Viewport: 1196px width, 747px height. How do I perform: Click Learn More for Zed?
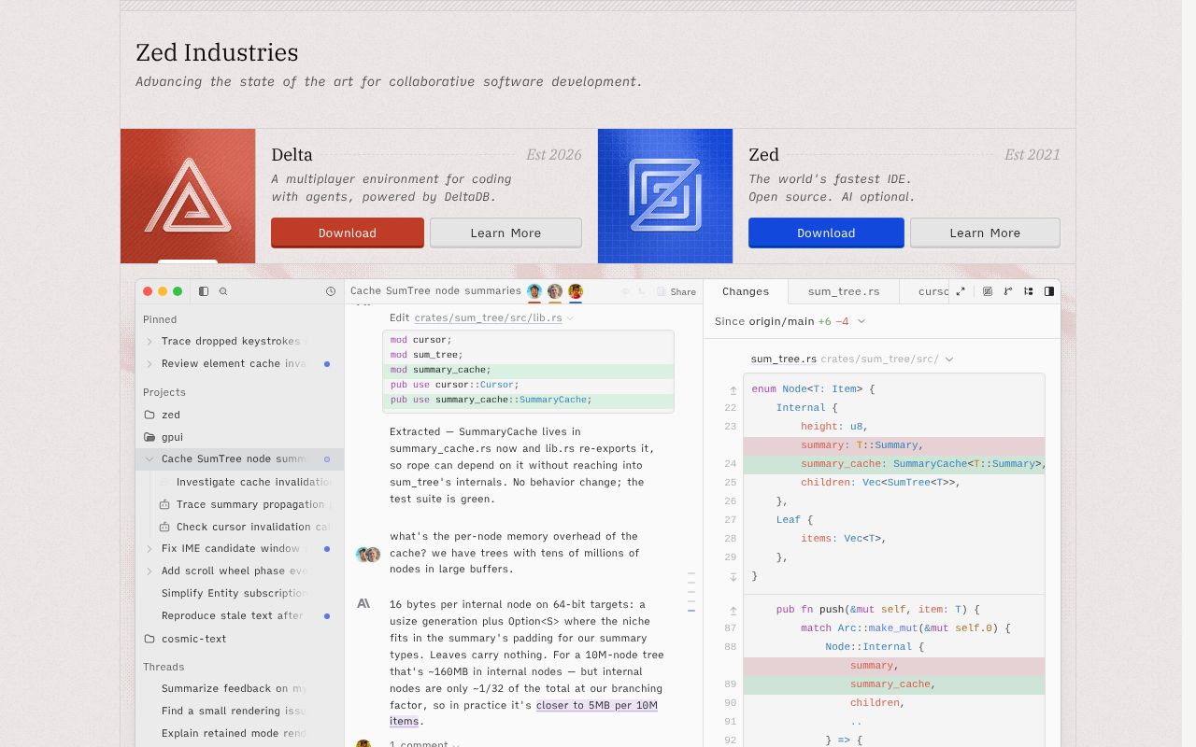tap(985, 233)
